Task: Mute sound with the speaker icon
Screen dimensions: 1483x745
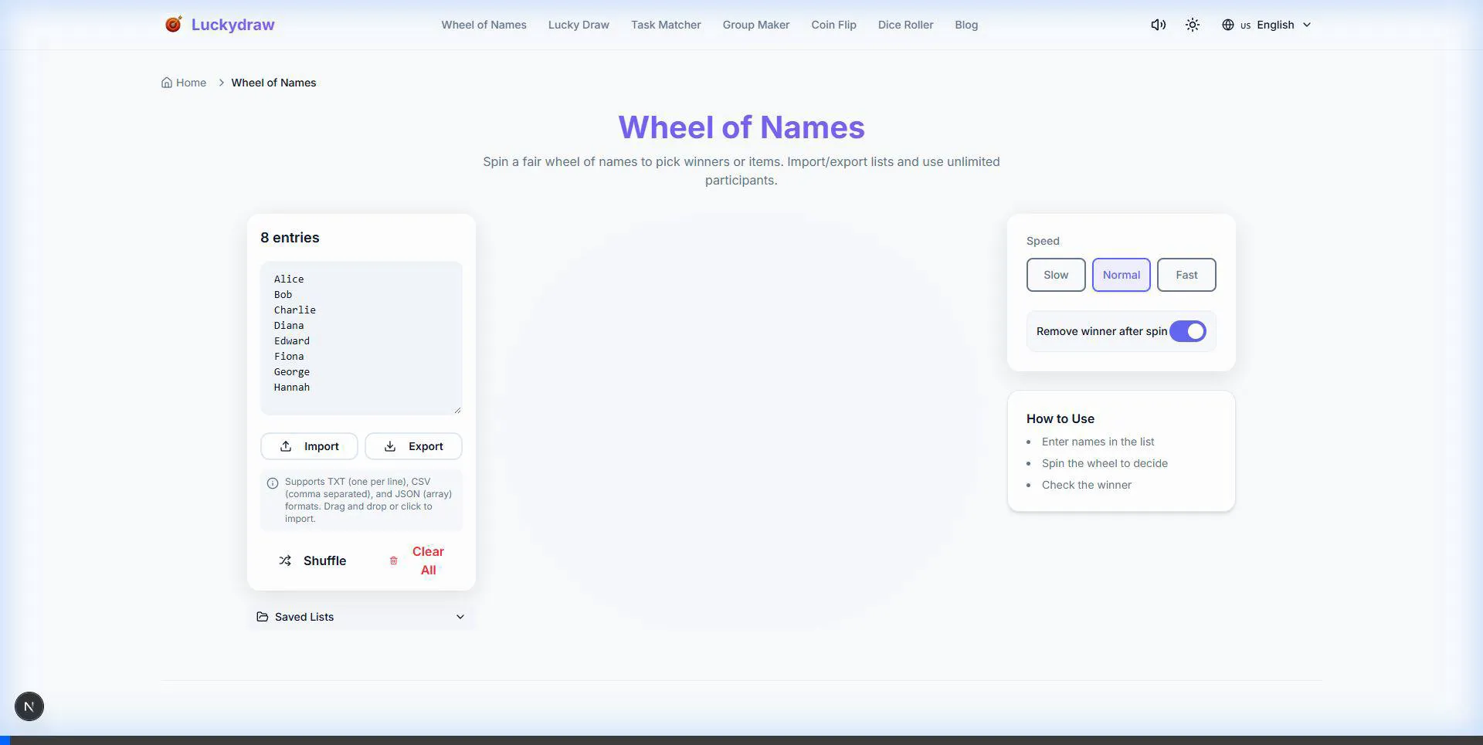Action: 1158,25
